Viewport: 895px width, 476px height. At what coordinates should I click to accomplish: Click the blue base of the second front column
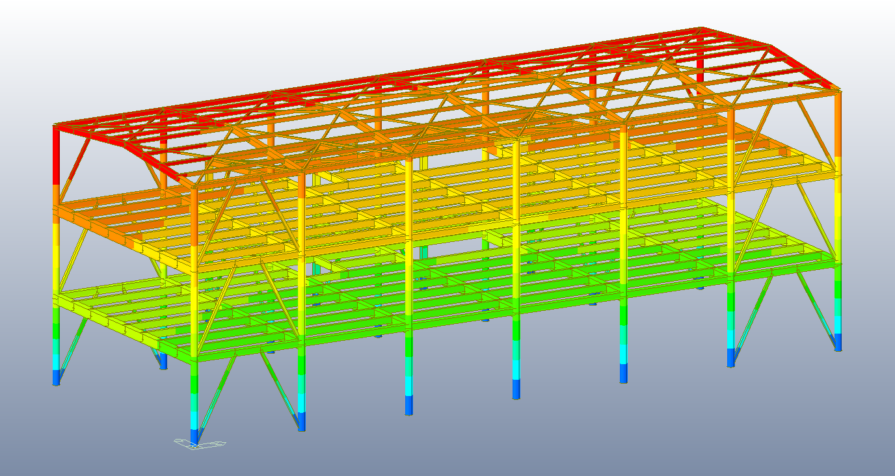301,421
